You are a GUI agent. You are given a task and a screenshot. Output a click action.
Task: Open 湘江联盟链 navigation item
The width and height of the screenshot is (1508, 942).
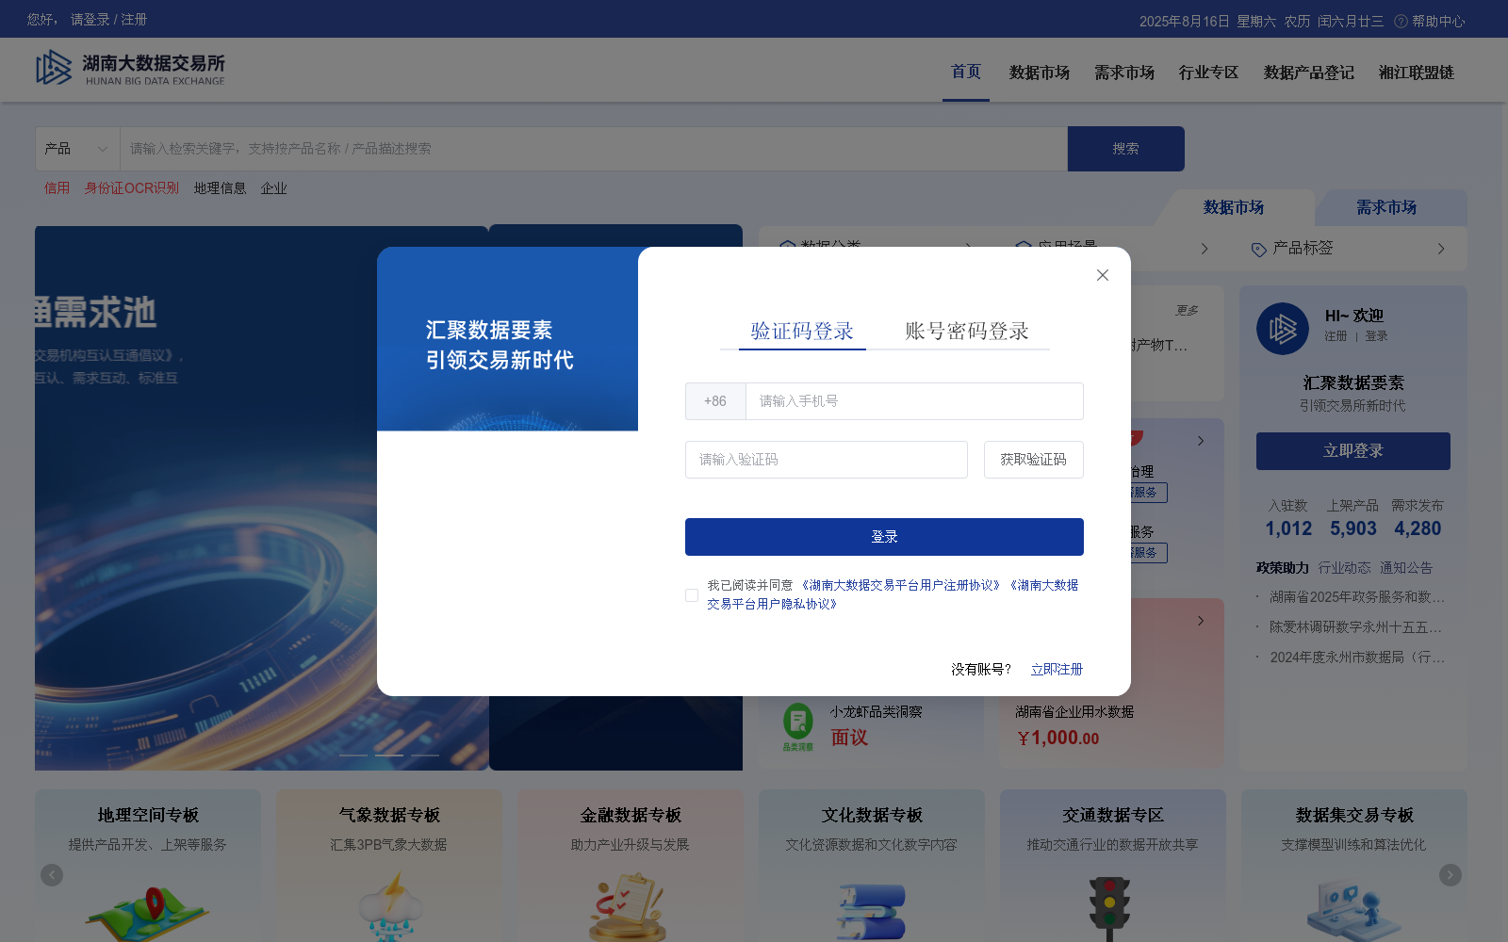[1417, 73]
